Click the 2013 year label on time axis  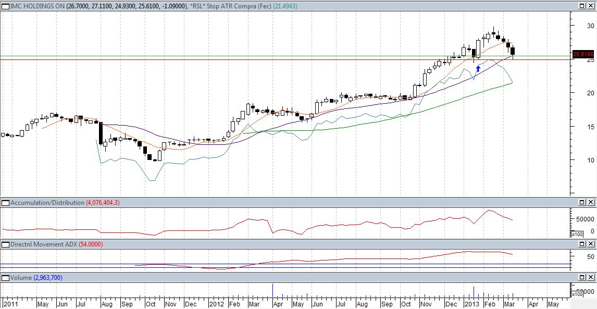click(x=471, y=303)
